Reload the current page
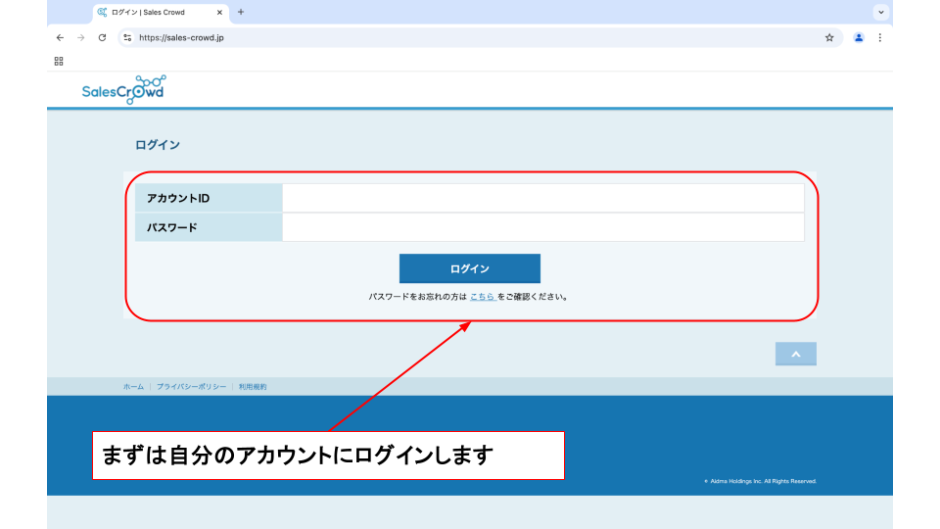The width and height of the screenshot is (940, 529). pyautogui.click(x=103, y=38)
